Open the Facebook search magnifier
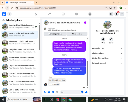This screenshot has width=128, height=102. coord(9,14)
